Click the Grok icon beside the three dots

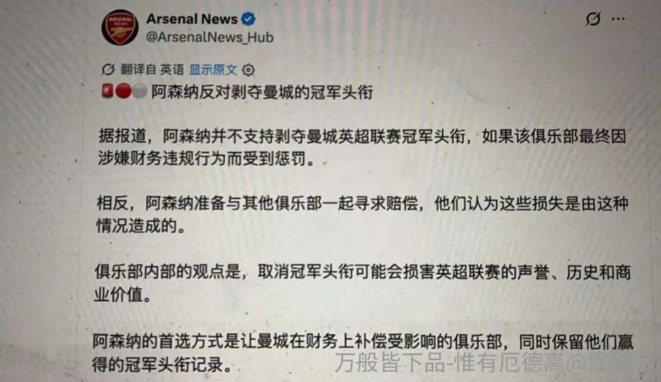pos(593,18)
